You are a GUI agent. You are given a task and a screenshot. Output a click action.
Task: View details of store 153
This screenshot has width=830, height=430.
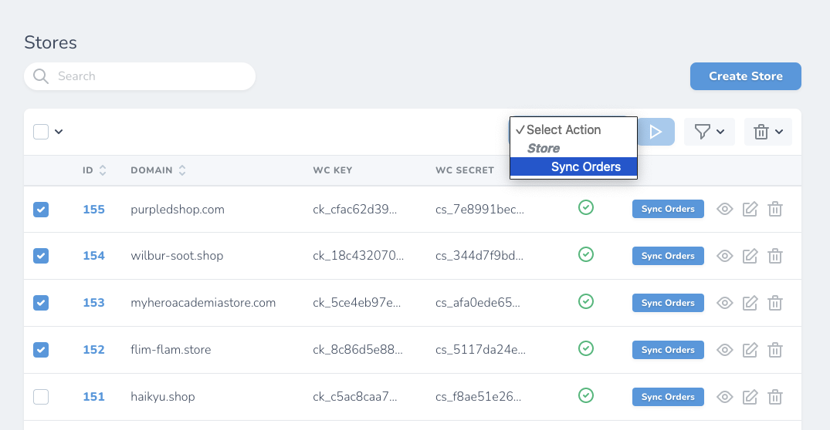click(x=724, y=304)
